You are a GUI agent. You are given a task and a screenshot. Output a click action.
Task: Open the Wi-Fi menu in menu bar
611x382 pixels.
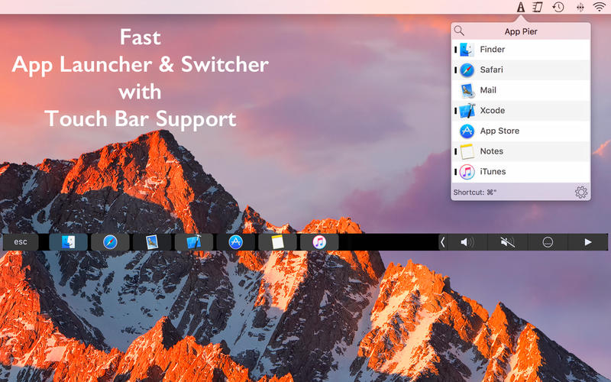(599, 7)
